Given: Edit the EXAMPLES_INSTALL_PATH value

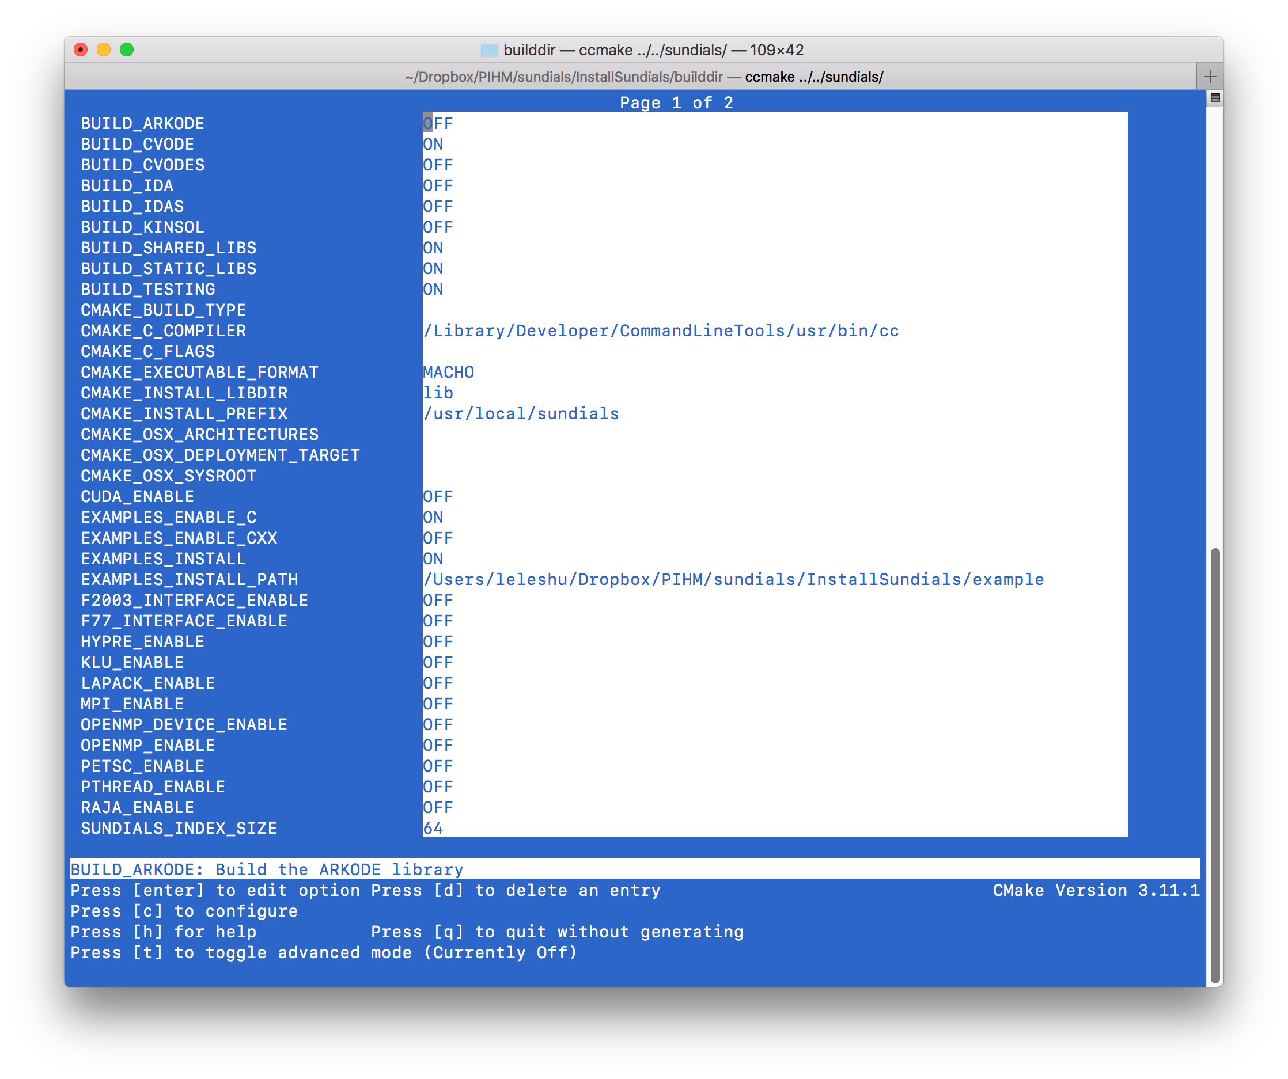Looking at the screenshot, I should pos(733,579).
